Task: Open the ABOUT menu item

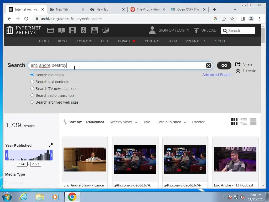Action: pyautogui.click(x=44, y=41)
